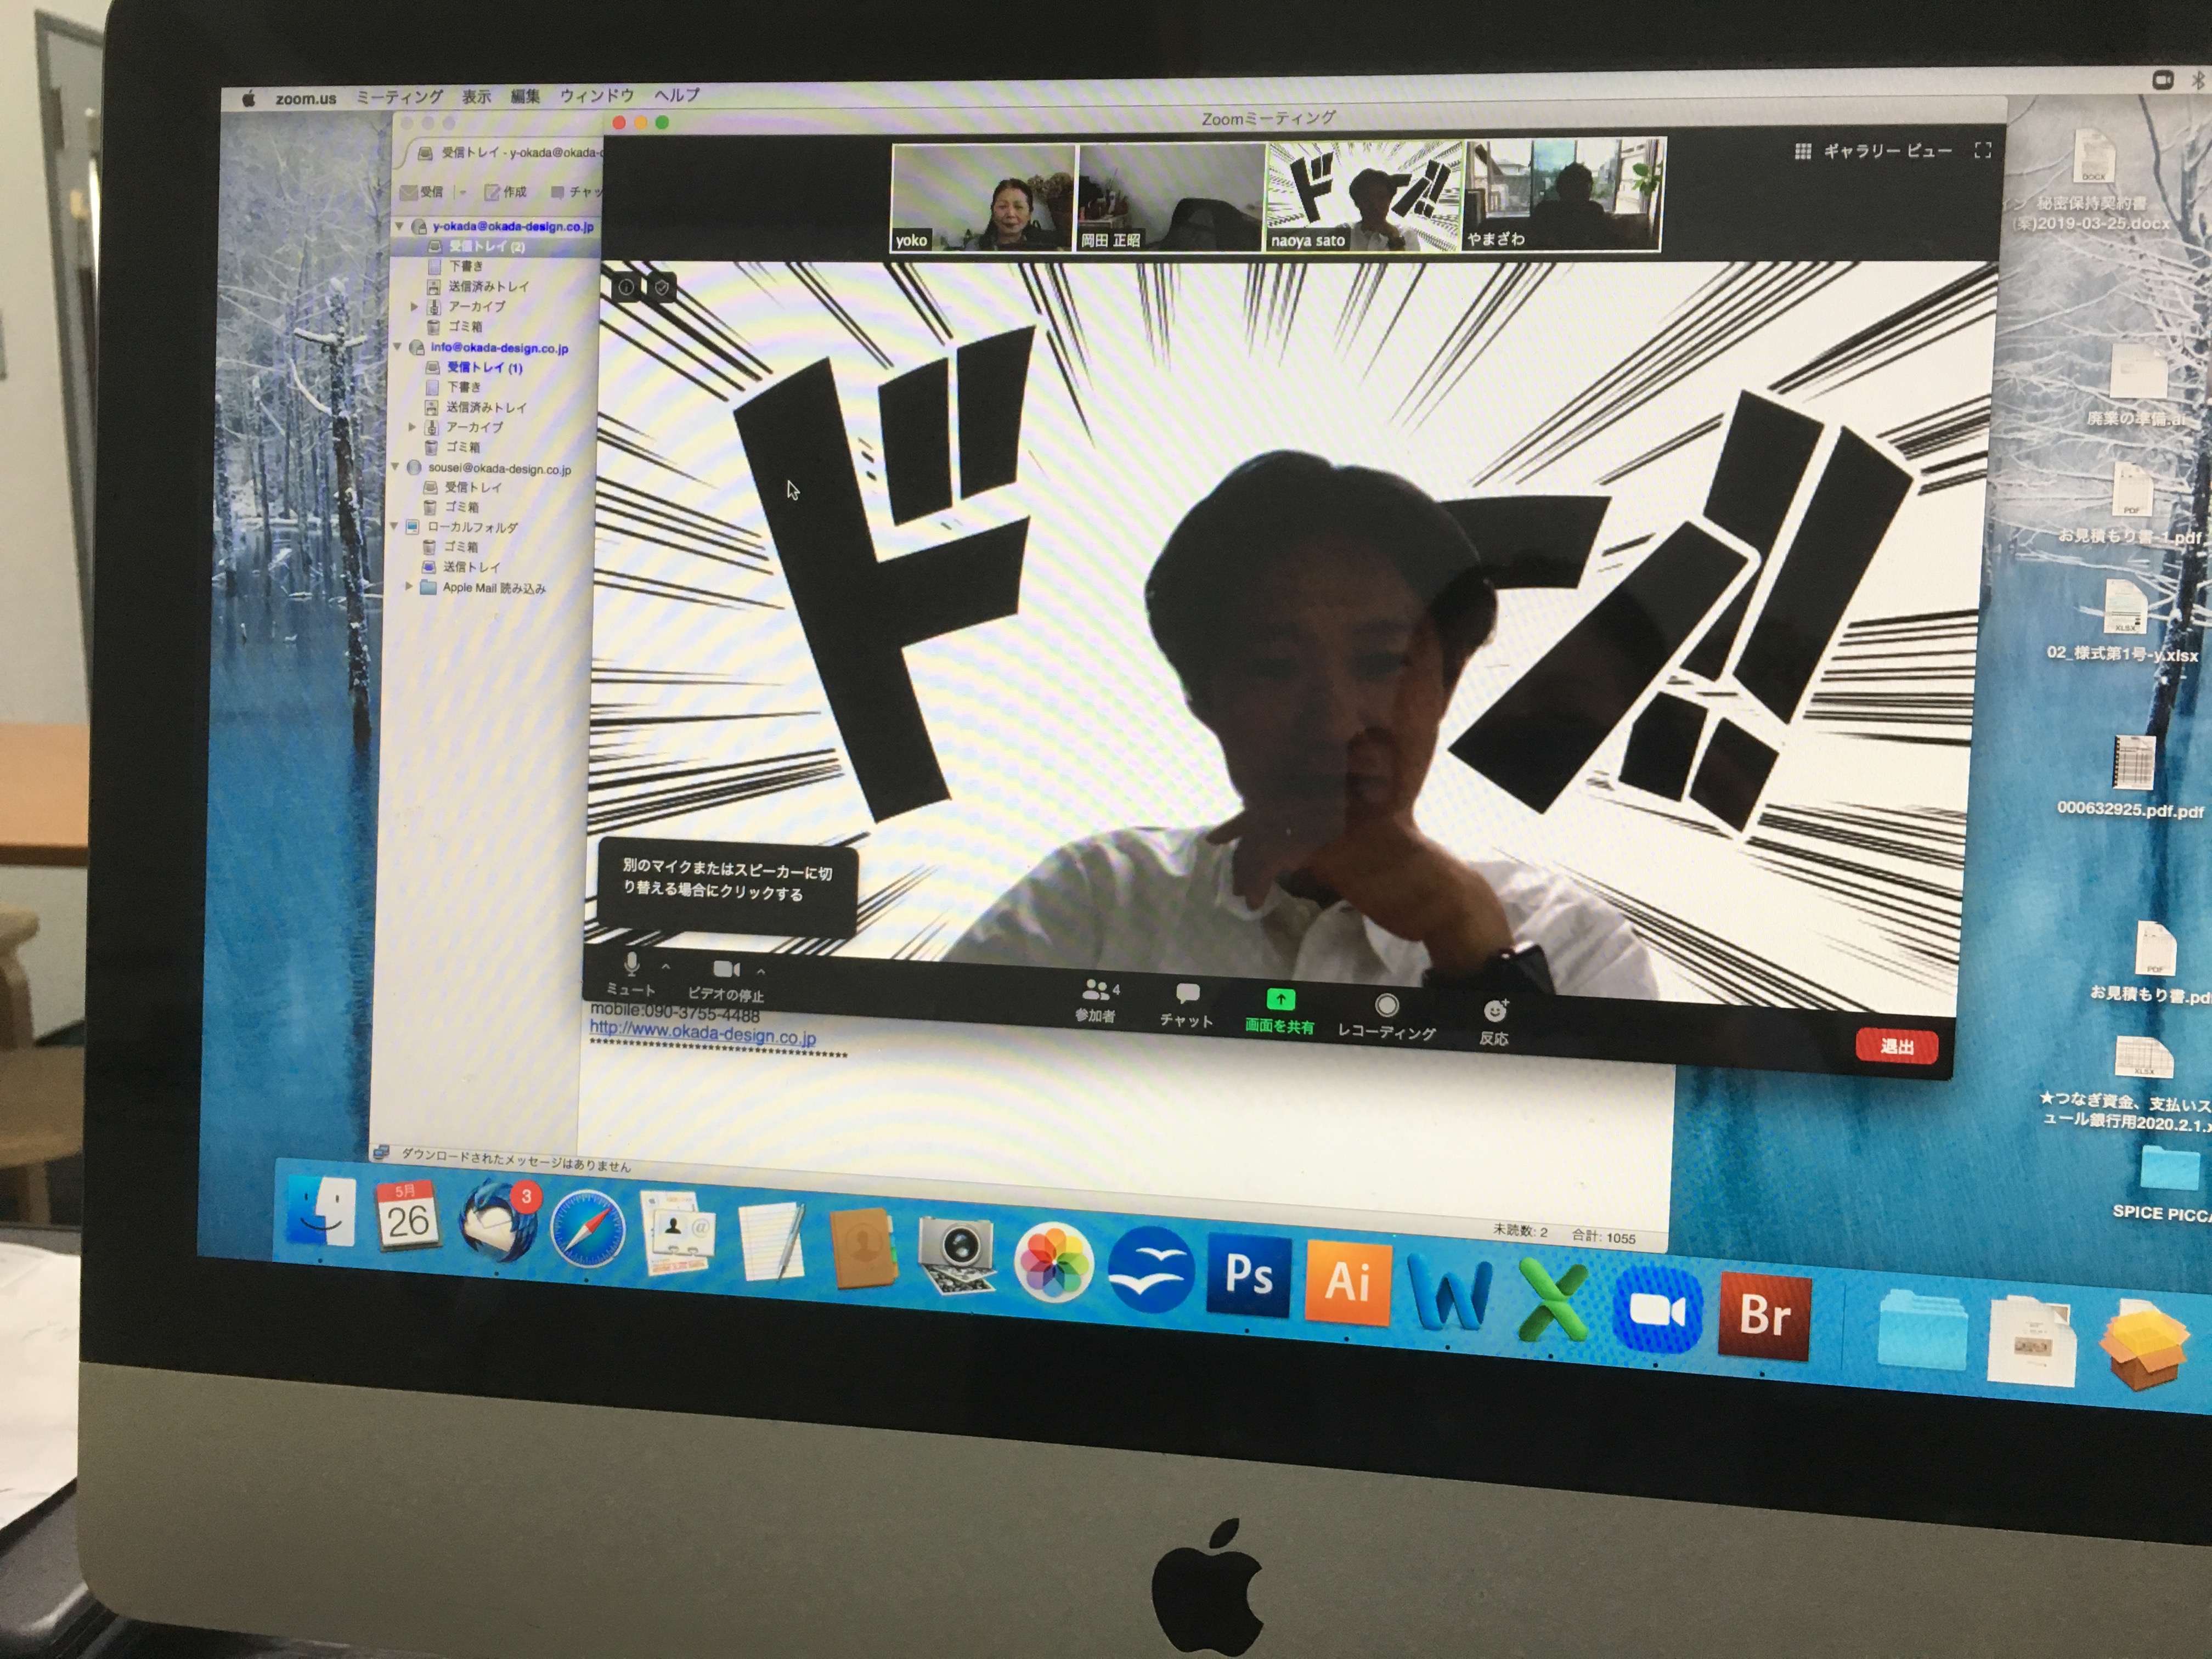Image resolution: width=2212 pixels, height=1659 pixels.
Task: Open the reactions emoji menu
Action: (x=1495, y=1011)
